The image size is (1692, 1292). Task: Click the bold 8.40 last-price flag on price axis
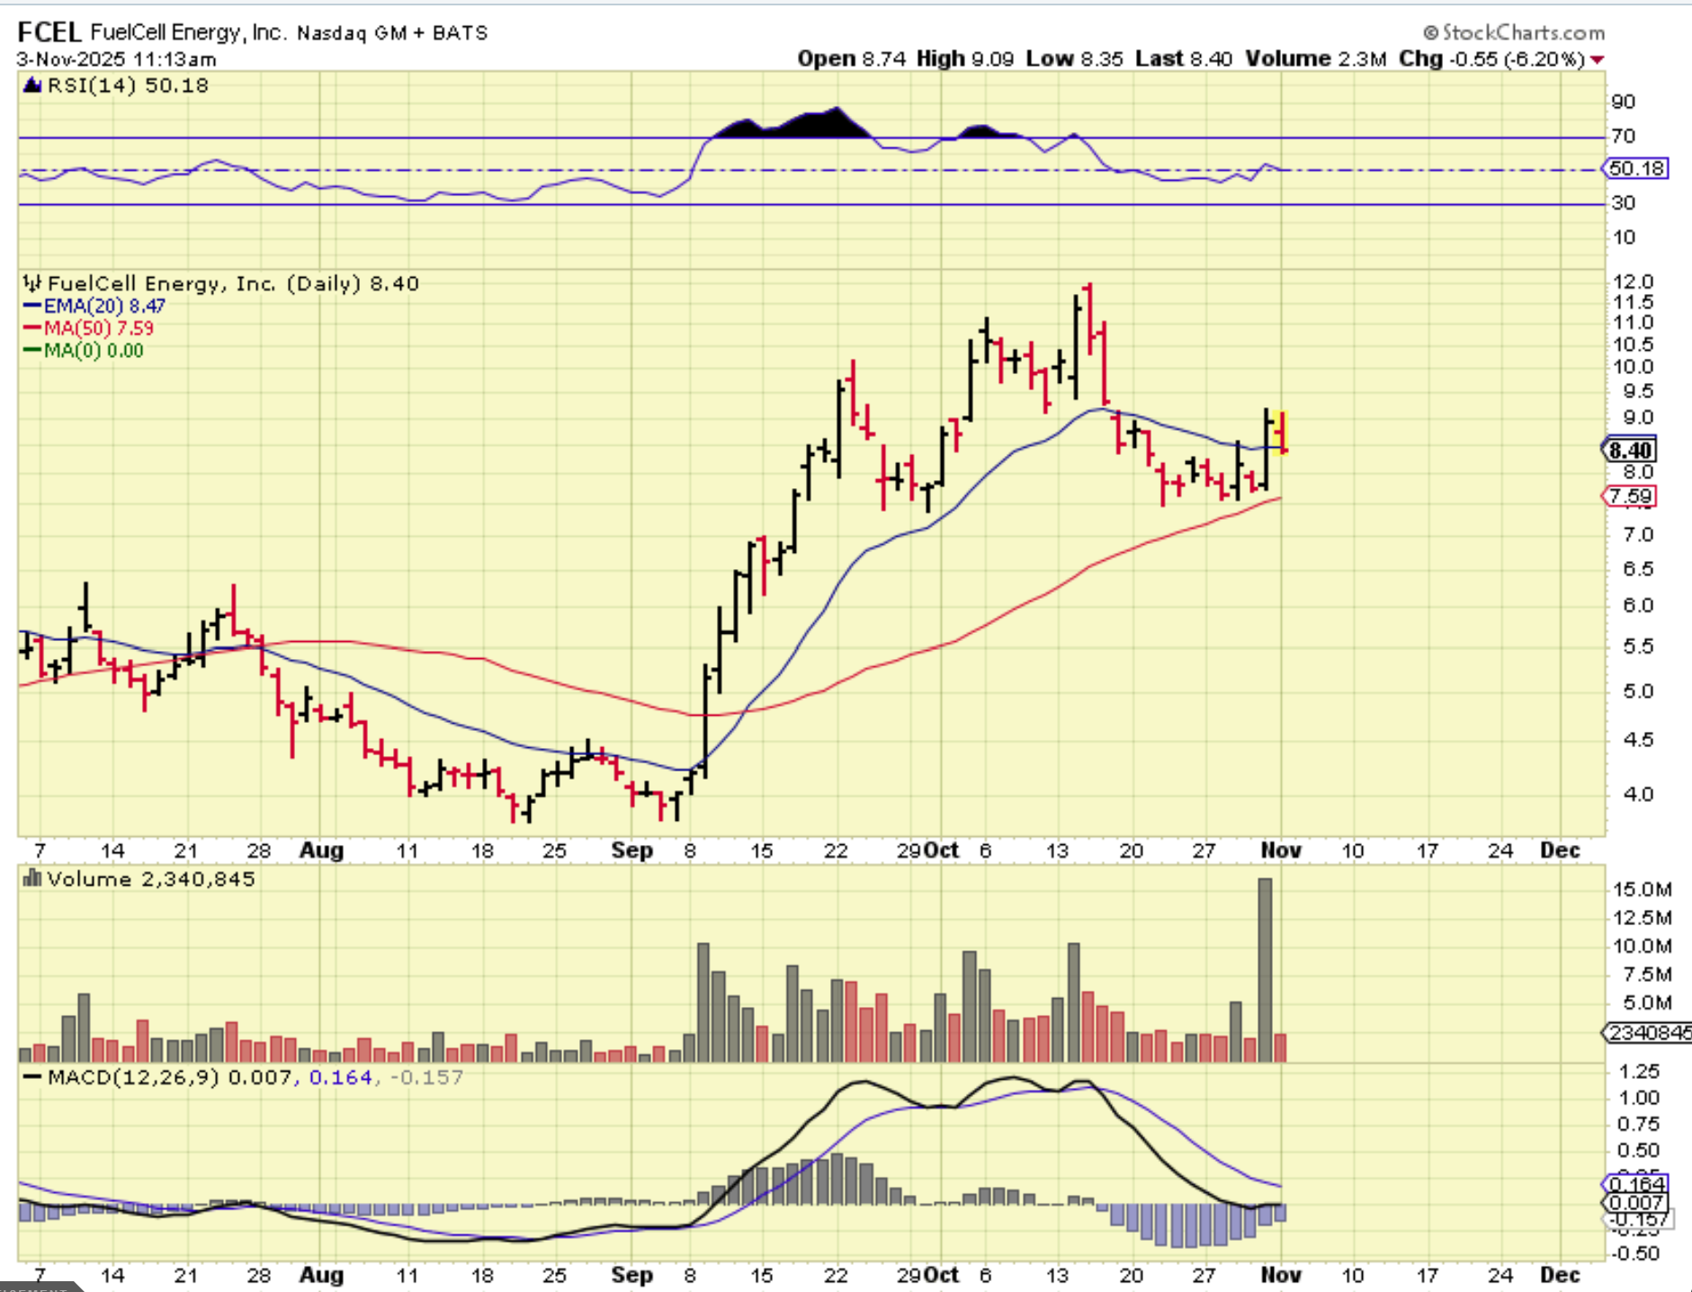pyautogui.click(x=1630, y=450)
